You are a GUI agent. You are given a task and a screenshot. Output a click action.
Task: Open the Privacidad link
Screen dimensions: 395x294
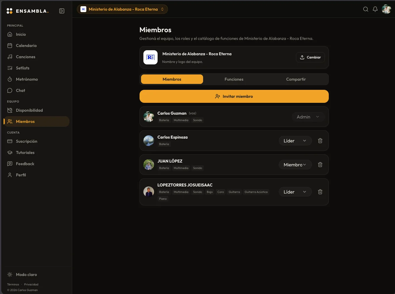coord(31,285)
